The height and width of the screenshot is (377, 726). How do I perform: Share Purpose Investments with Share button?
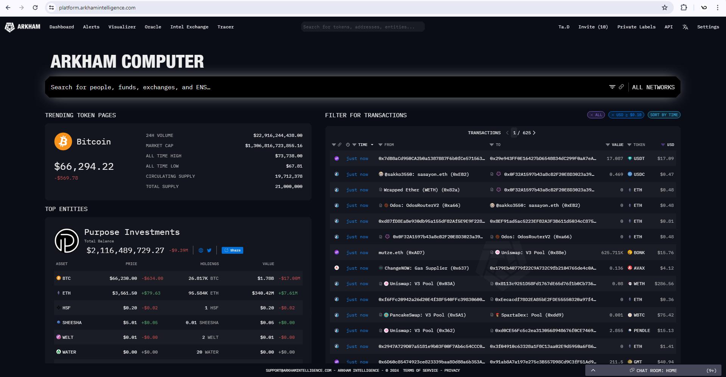[x=232, y=250]
